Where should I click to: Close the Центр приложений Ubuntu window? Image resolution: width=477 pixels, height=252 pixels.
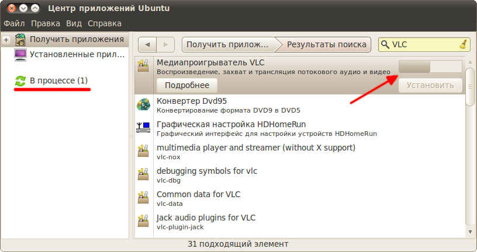[12, 8]
